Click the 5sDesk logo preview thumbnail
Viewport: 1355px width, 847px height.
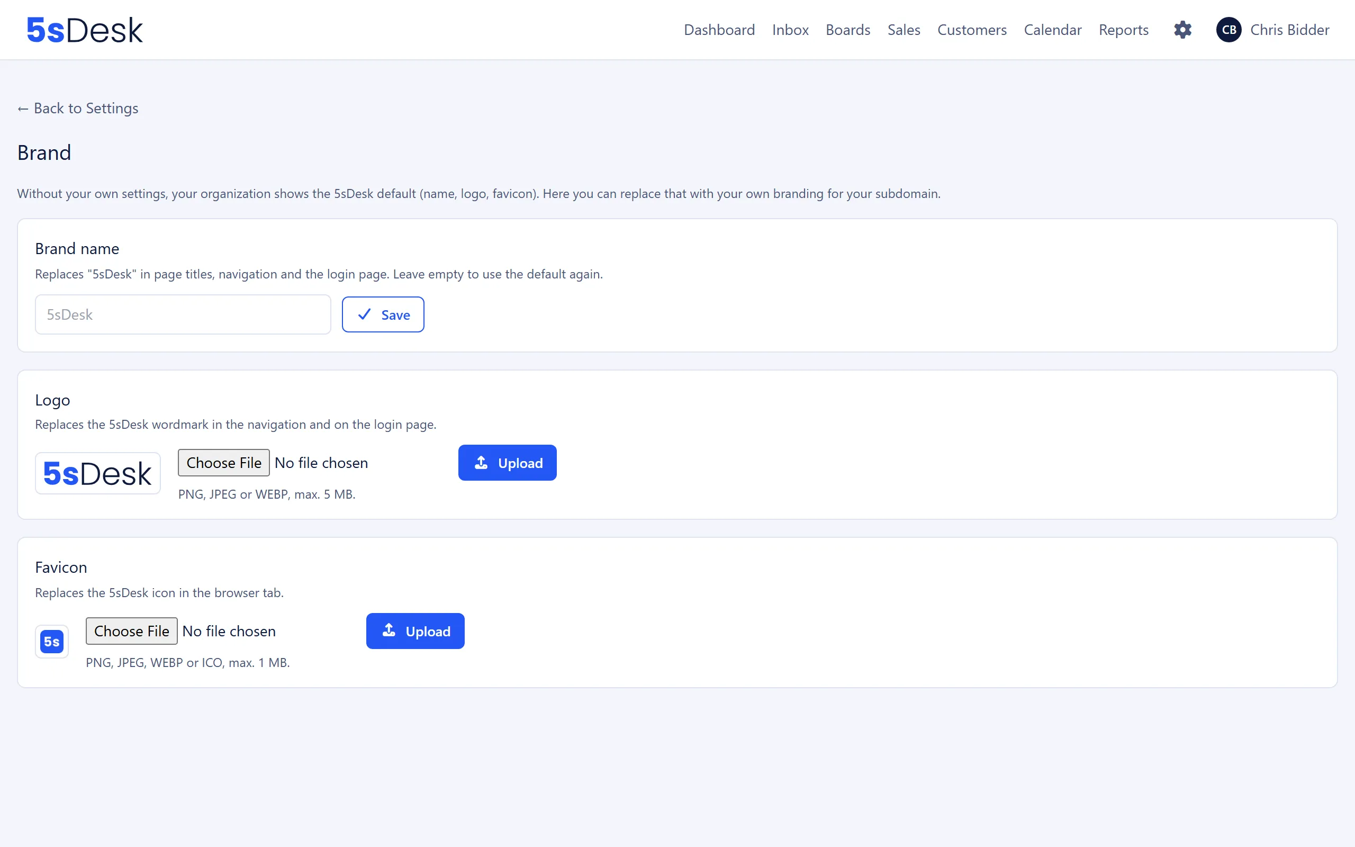(x=98, y=473)
